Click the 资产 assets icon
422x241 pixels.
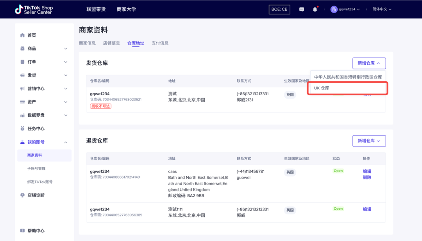[x=22, y=102]
